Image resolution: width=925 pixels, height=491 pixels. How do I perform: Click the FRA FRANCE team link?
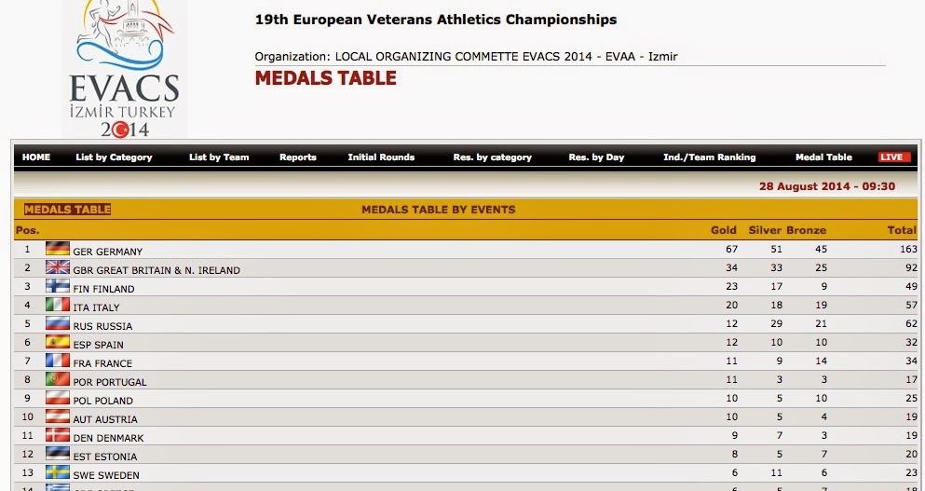(x=102, y=363)
